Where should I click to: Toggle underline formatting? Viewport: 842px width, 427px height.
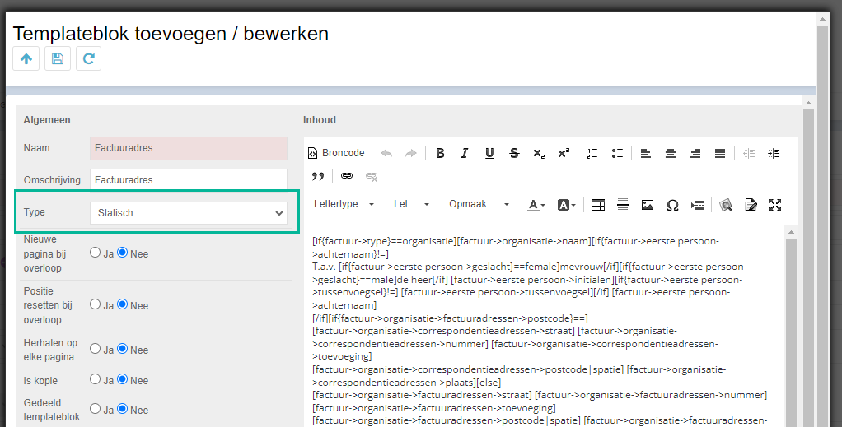pyautogui.click(x=489, y=153)
